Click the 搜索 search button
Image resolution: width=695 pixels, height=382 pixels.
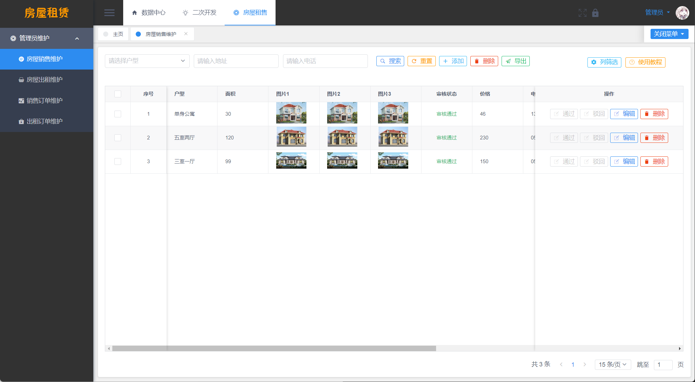tap(390, 61)
